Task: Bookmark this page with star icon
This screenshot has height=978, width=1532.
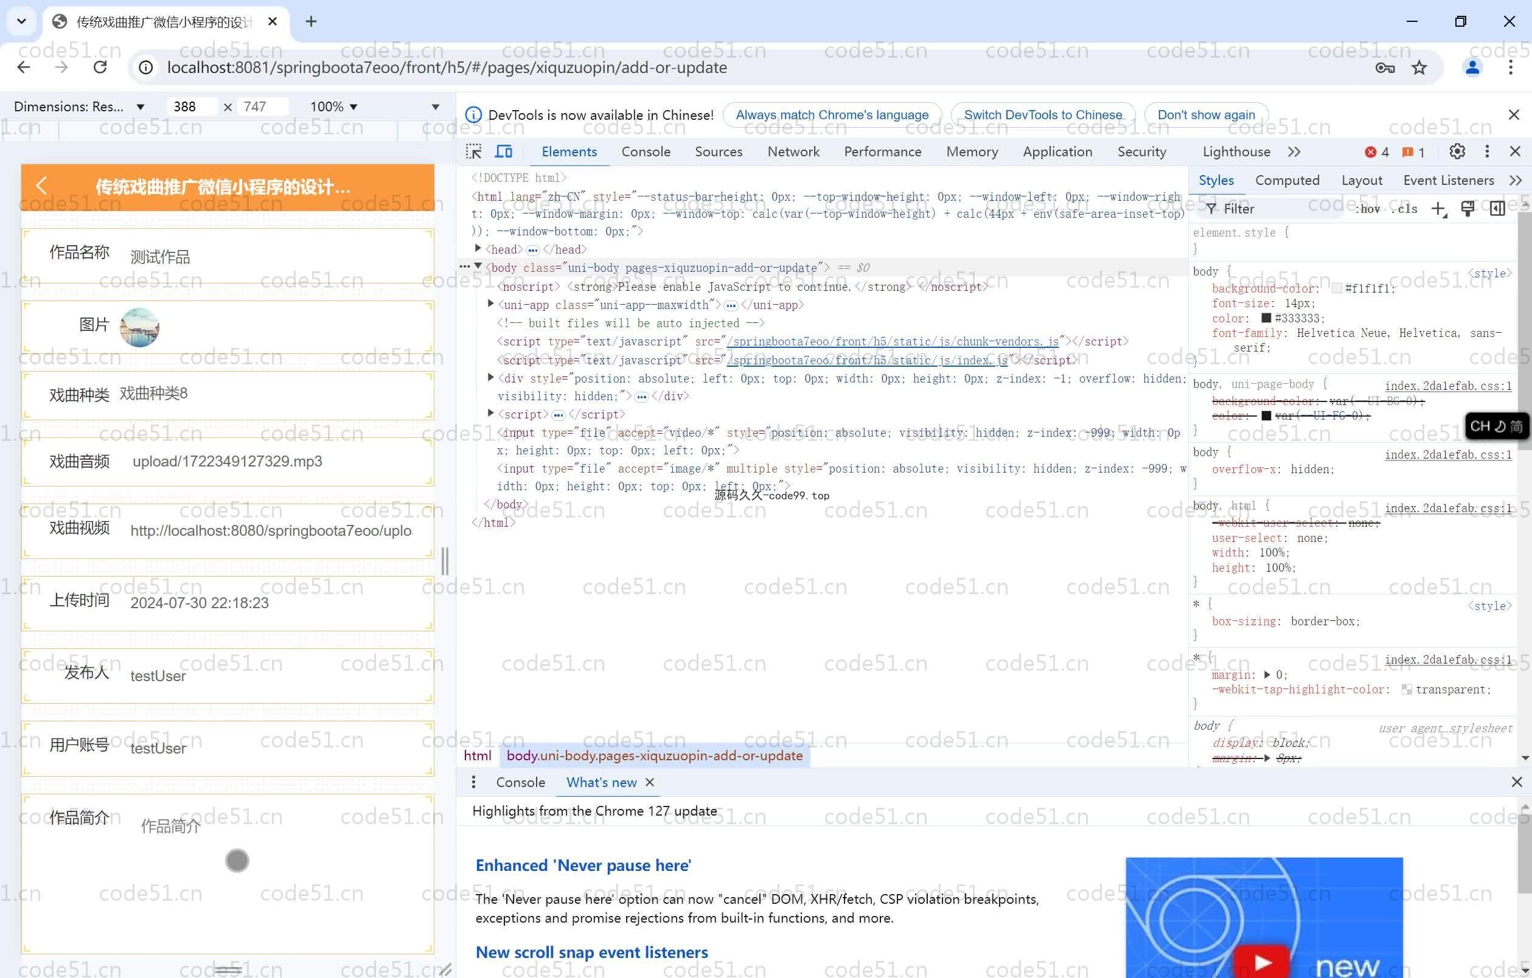Action: (x=1419, y=68)
